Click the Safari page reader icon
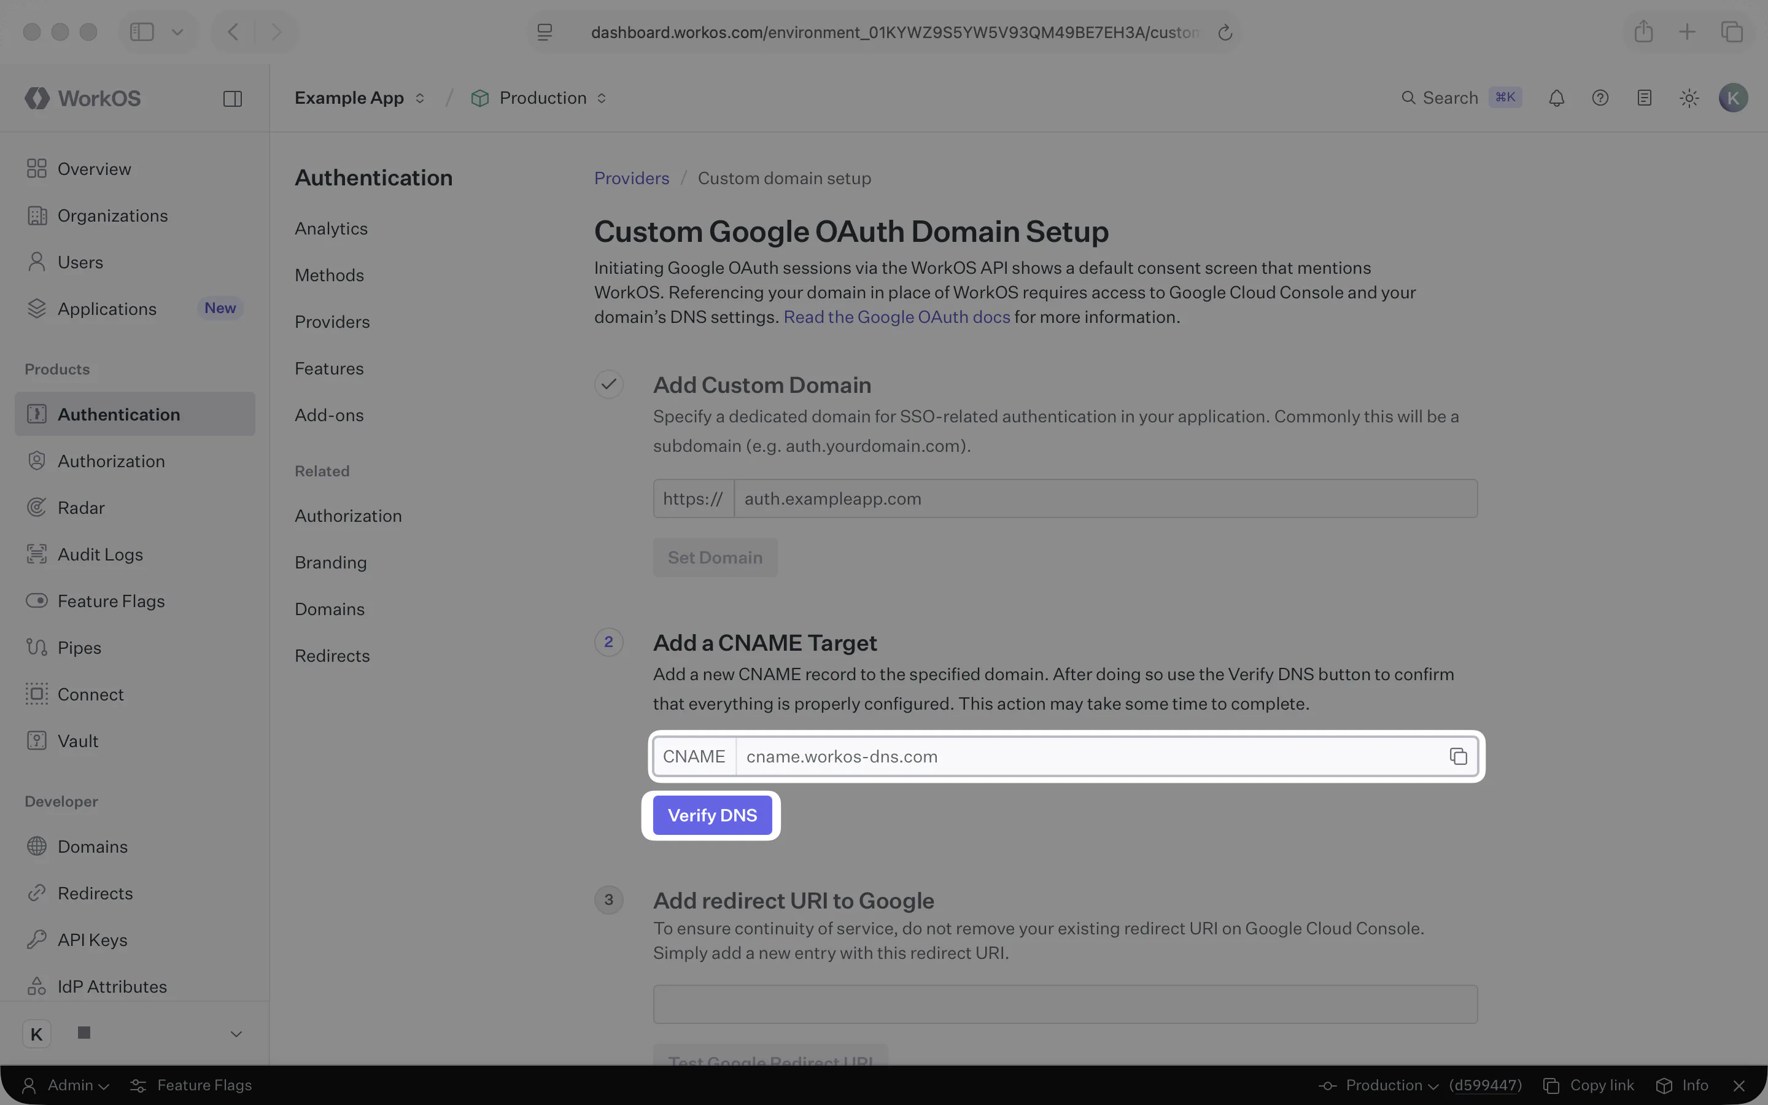The height and width of the screenshot is (1105, 1768). coord(545,32)
